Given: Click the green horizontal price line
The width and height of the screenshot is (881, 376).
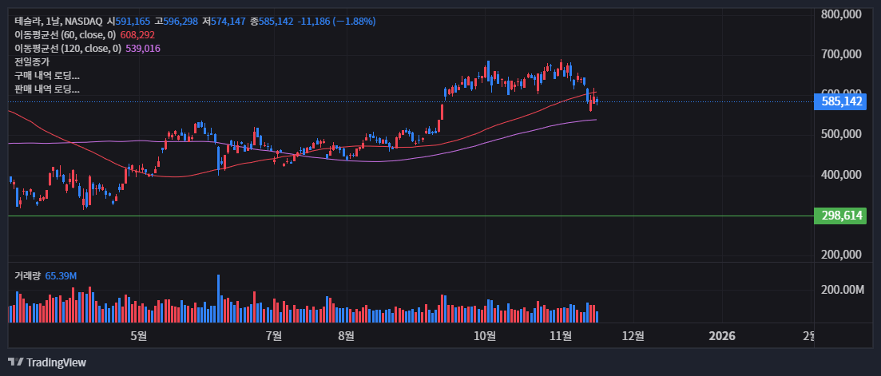Looking at the screenshot, I should click(399, 216).
